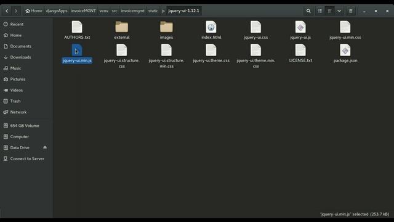Viewport: 394px width, 222px height.
Task: Click the selection status text at bottom right
Action: [x=355, y=214]
